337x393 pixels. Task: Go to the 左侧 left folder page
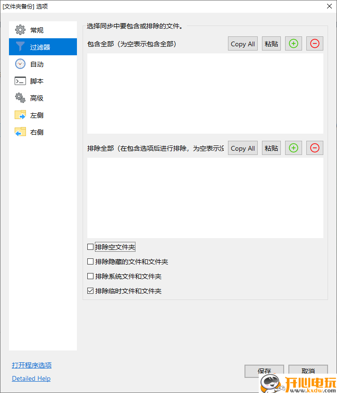[x=43, y=115]
